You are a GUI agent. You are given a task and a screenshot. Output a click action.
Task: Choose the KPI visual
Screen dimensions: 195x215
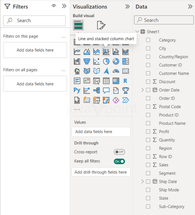click(x=87, y=81)
